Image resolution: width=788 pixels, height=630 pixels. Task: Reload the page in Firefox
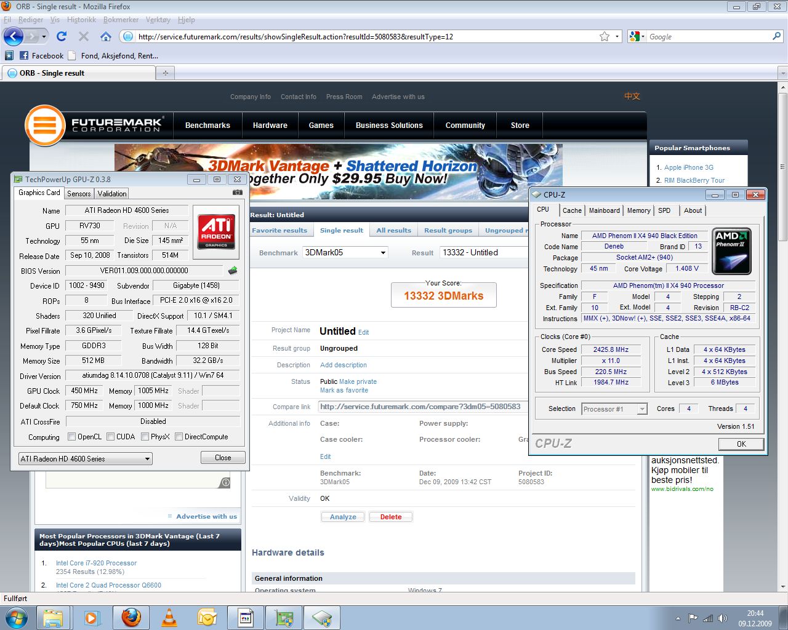62,36
